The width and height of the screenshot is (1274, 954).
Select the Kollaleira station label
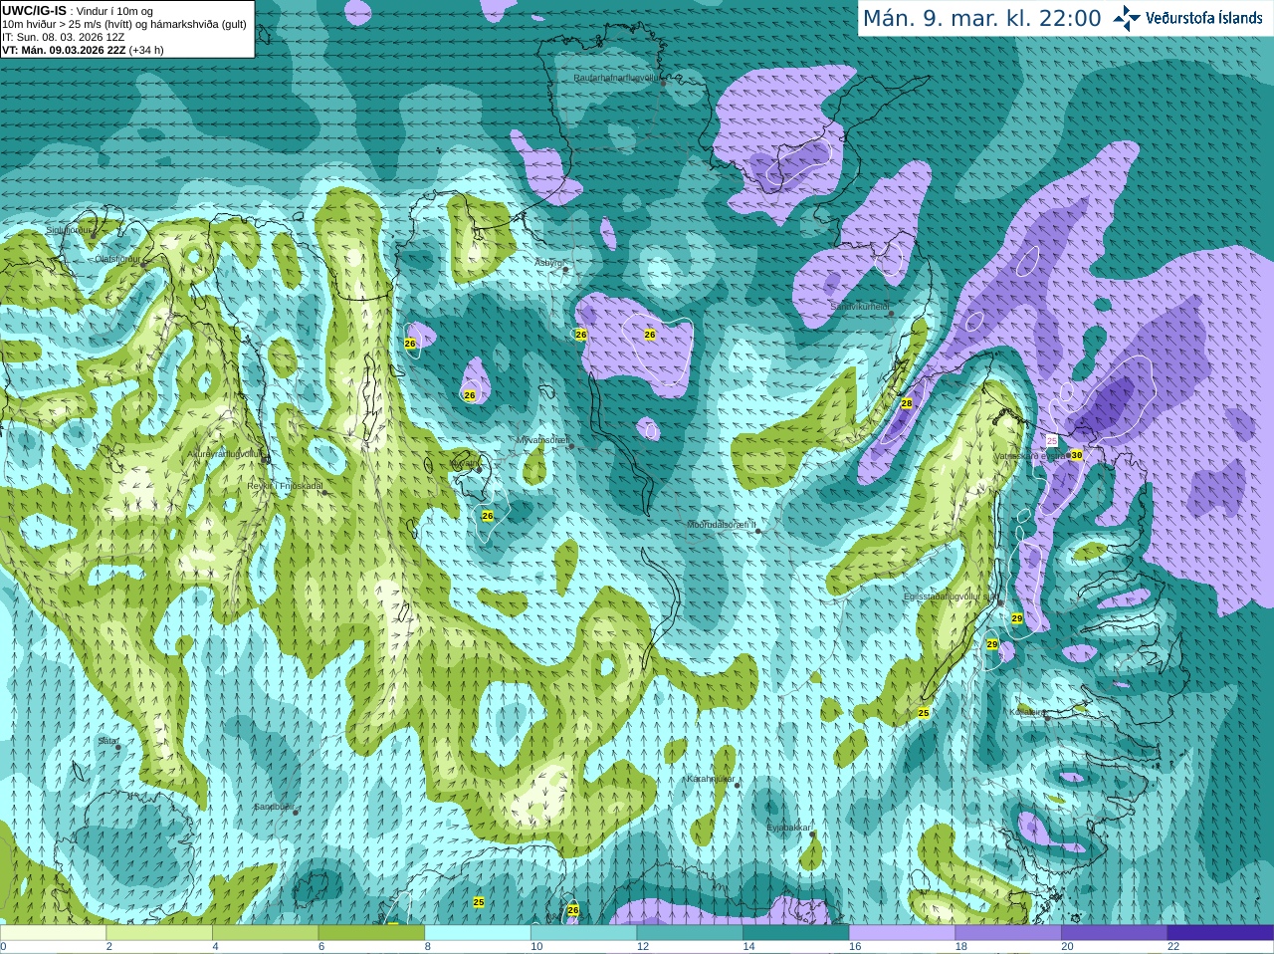[1027, 712]
